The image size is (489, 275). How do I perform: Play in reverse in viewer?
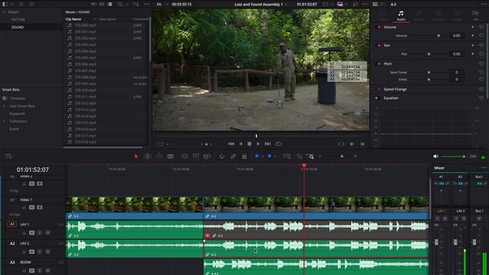coord(241,144)
